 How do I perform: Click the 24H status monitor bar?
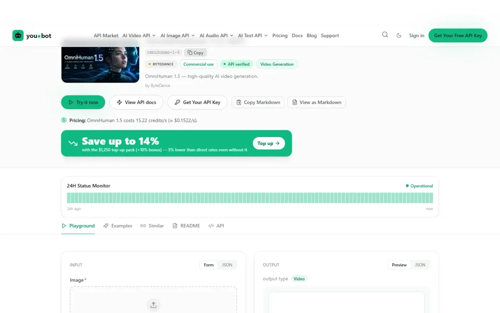point(250,198)
